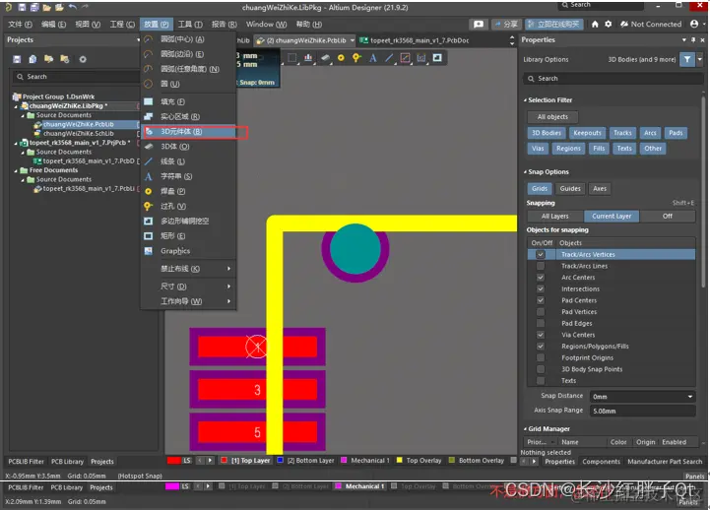This screenshot has width=710, height=510.
Task: Click the blue Bottom Layer color swatch
Action: 280,460
